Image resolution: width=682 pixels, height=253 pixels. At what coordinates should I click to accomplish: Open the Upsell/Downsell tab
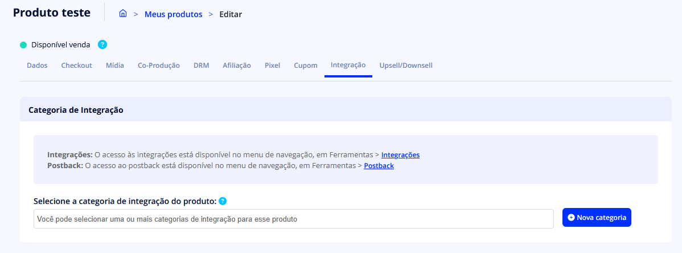click(406, 66)
